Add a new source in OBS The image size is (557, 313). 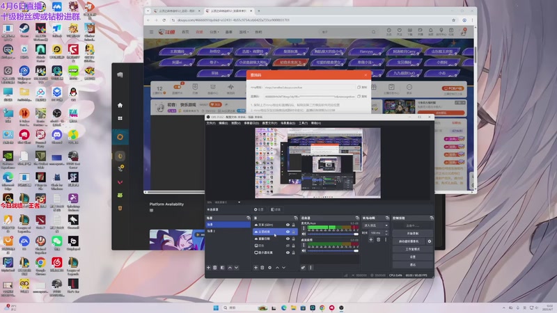click(256, 268)
